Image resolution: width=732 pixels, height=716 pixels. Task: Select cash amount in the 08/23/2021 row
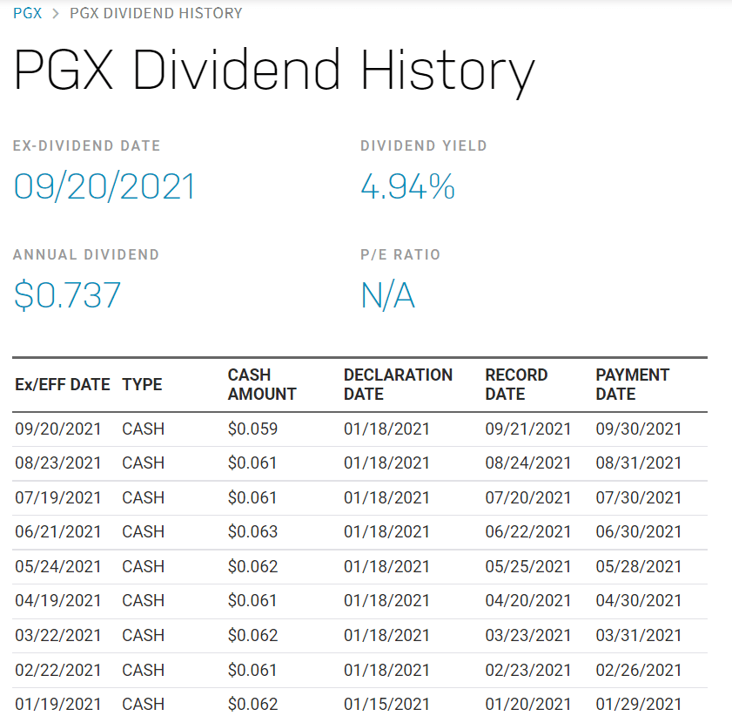click(252, 463)
